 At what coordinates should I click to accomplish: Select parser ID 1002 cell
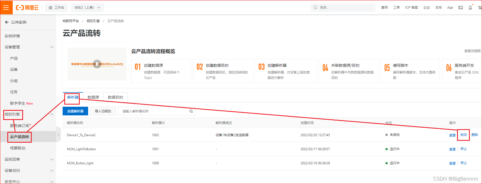click(155, 135)
